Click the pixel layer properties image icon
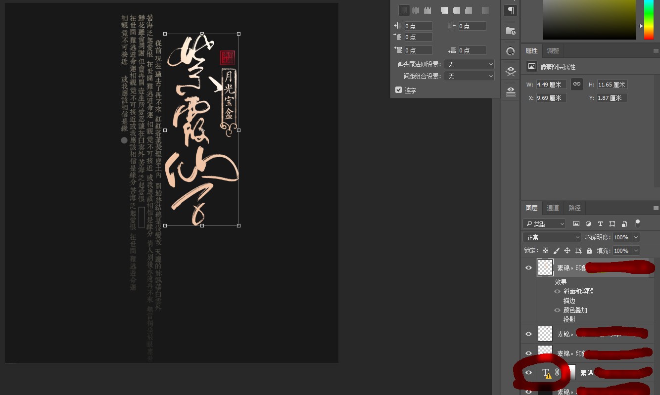660x395 pixels. click(x=532, y=66)
